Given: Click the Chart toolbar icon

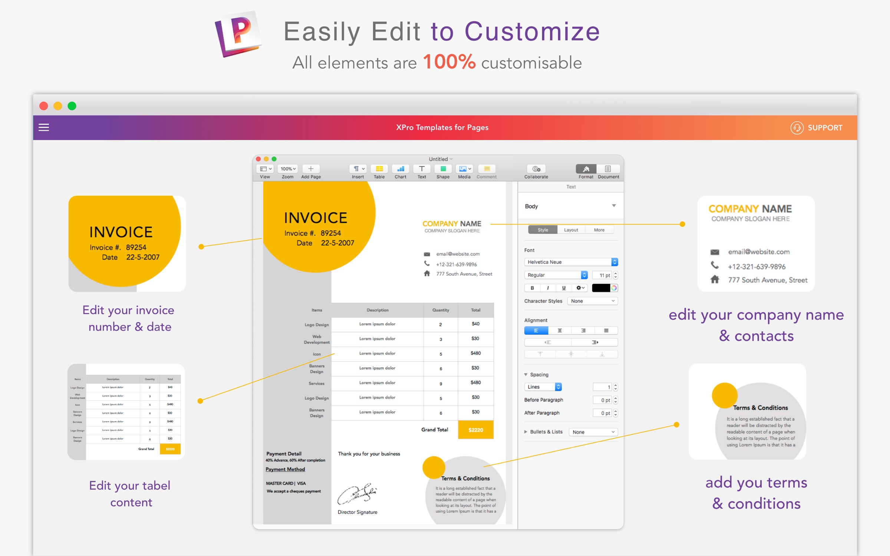Looking at the screenshot, I should 400,169.
